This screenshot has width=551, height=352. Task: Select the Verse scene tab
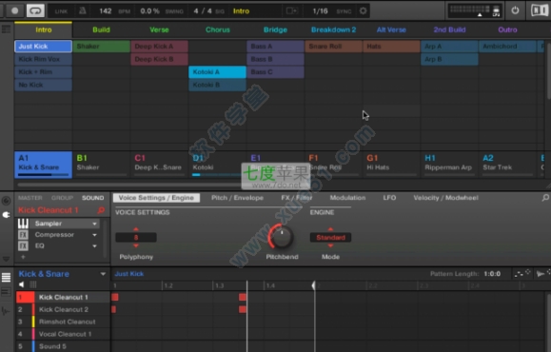(159, 29)
